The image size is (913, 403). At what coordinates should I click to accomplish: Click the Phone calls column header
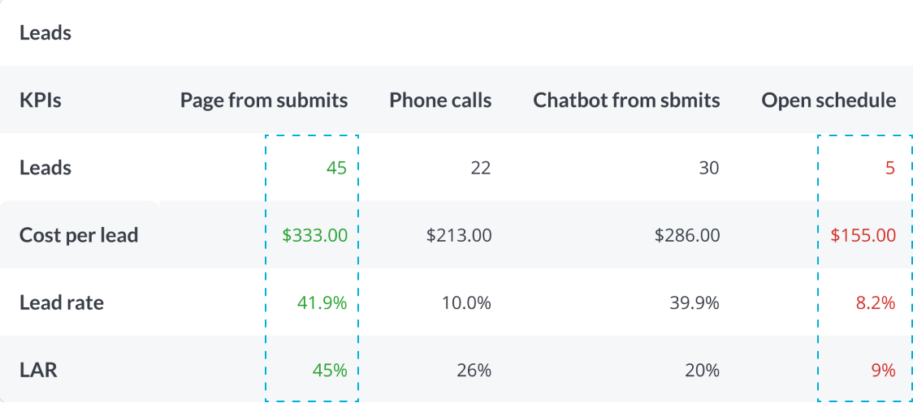tap(440, 101)
